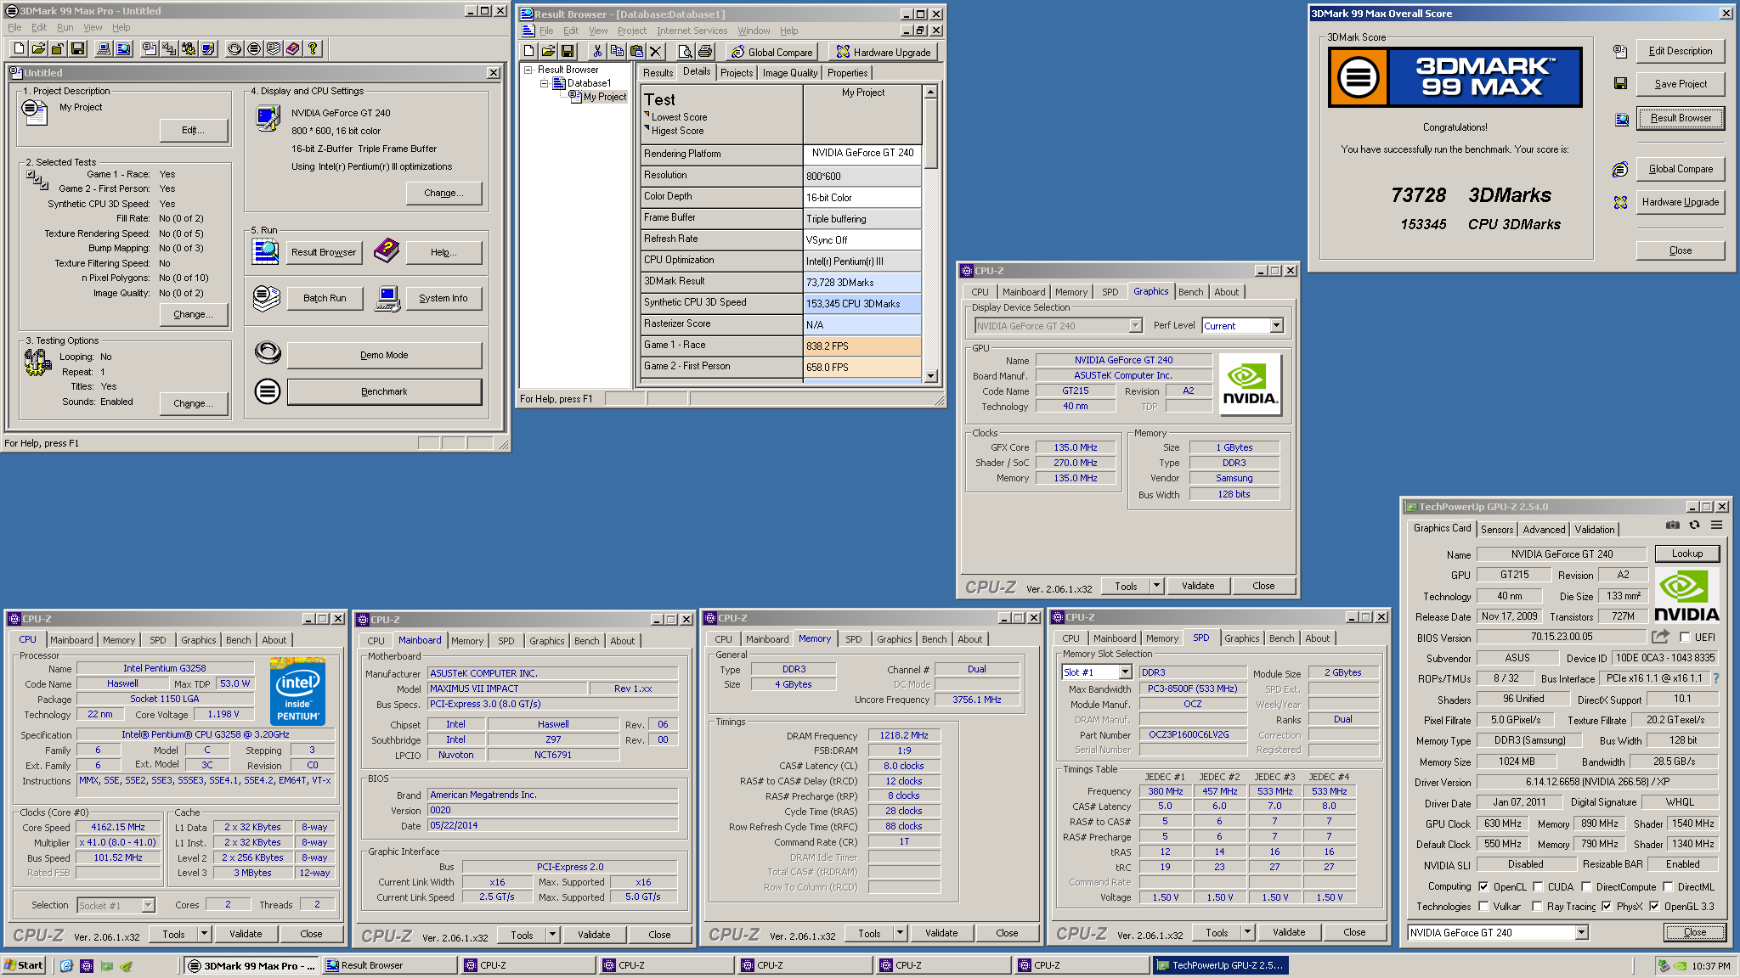Click GPU-Z screenshot camera icon

pos(1672,526)
